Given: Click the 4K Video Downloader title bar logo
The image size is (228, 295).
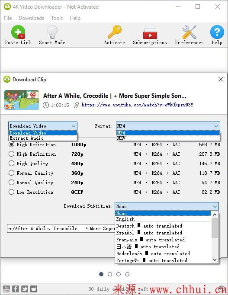Looking at the screenshot, I should [7, 6].
